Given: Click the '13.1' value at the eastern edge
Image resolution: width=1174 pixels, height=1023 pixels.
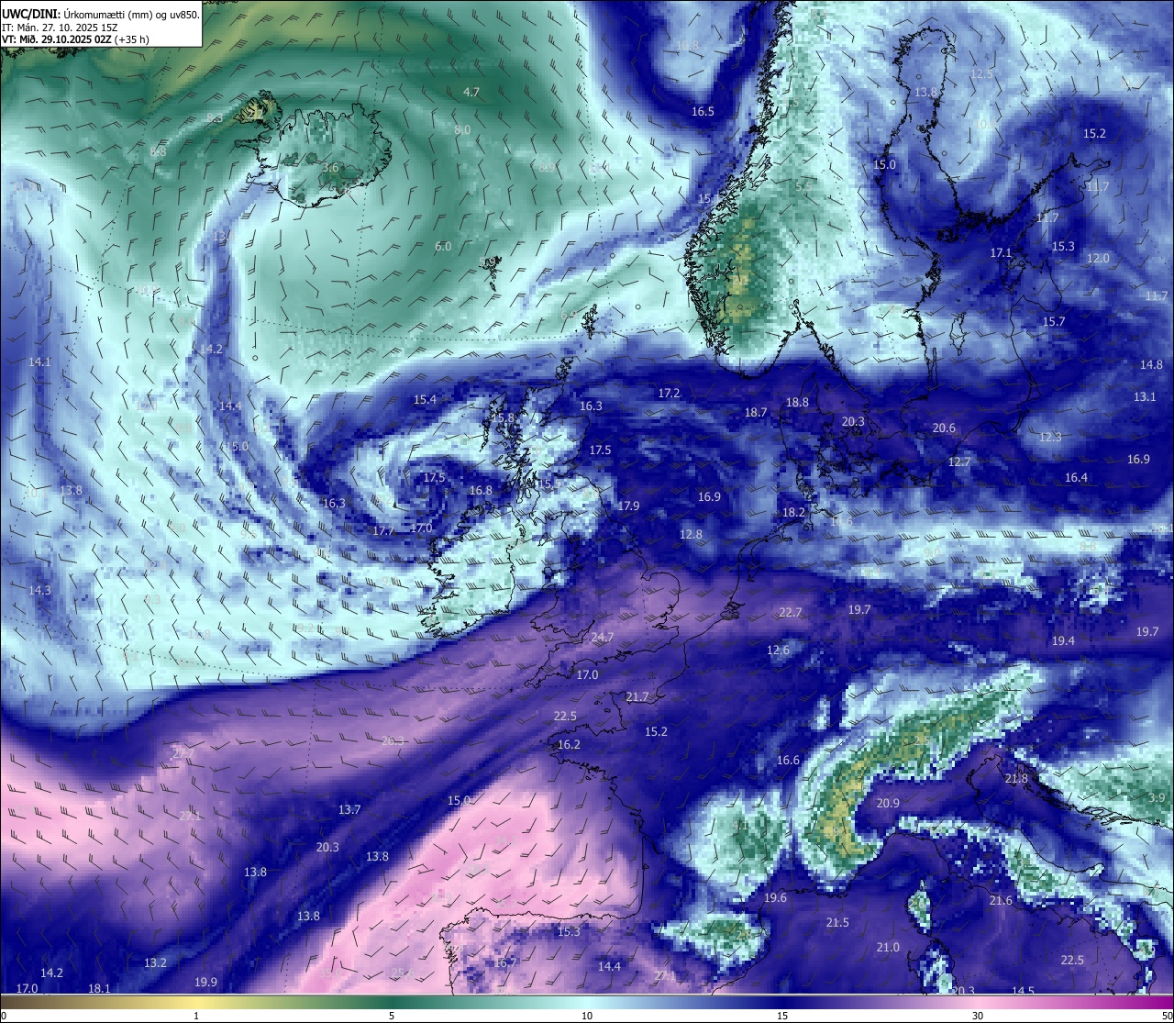Looking at the screenshot, I should coord(1145,396).
